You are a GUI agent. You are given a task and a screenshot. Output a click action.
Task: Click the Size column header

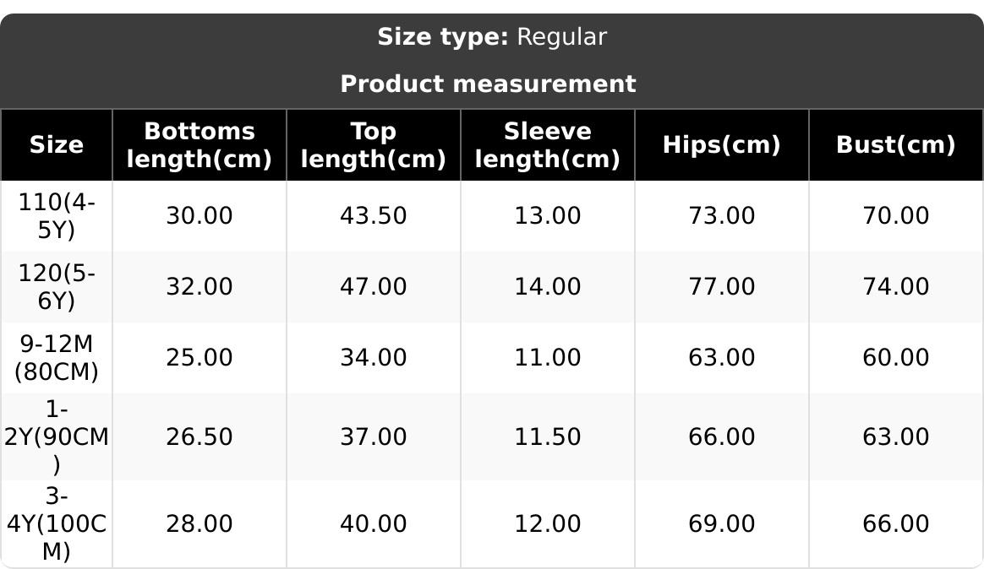[56, 144]
